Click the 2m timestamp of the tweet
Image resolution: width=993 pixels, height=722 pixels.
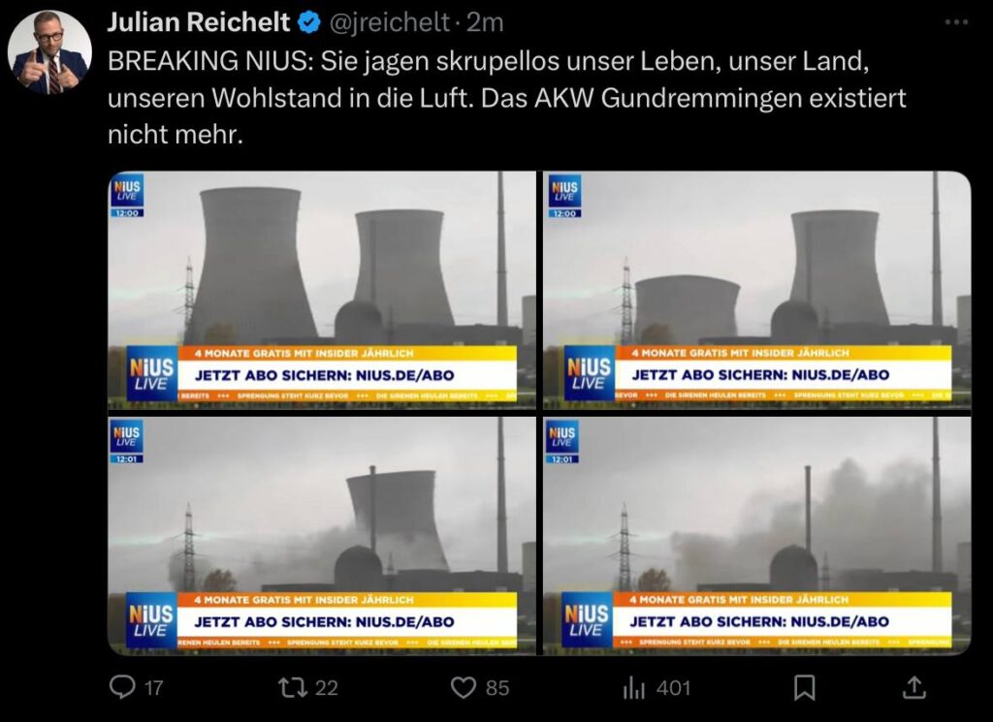click(x=485, y=23)
